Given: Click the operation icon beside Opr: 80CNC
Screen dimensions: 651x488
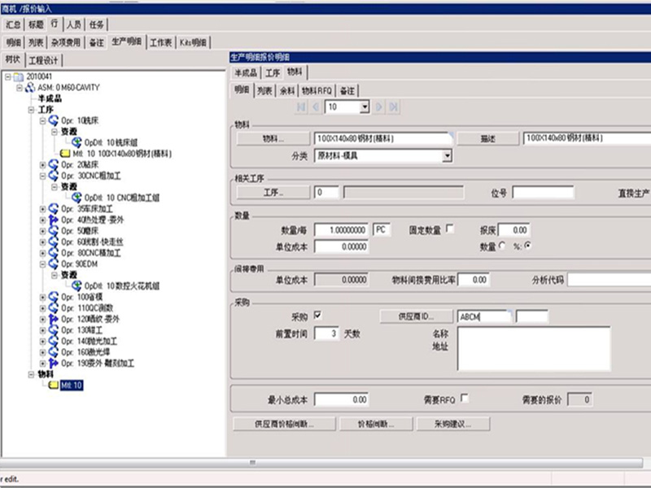Looking at the screenshot, I should pos(54,253).
